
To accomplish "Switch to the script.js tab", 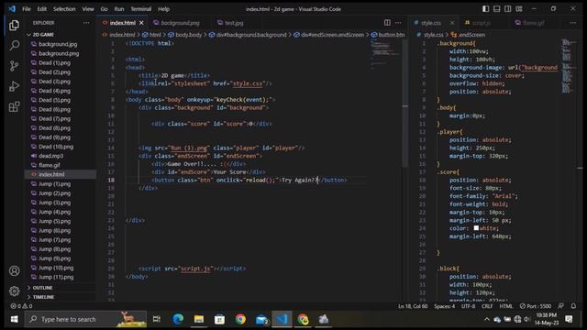I will pos(481,23).
